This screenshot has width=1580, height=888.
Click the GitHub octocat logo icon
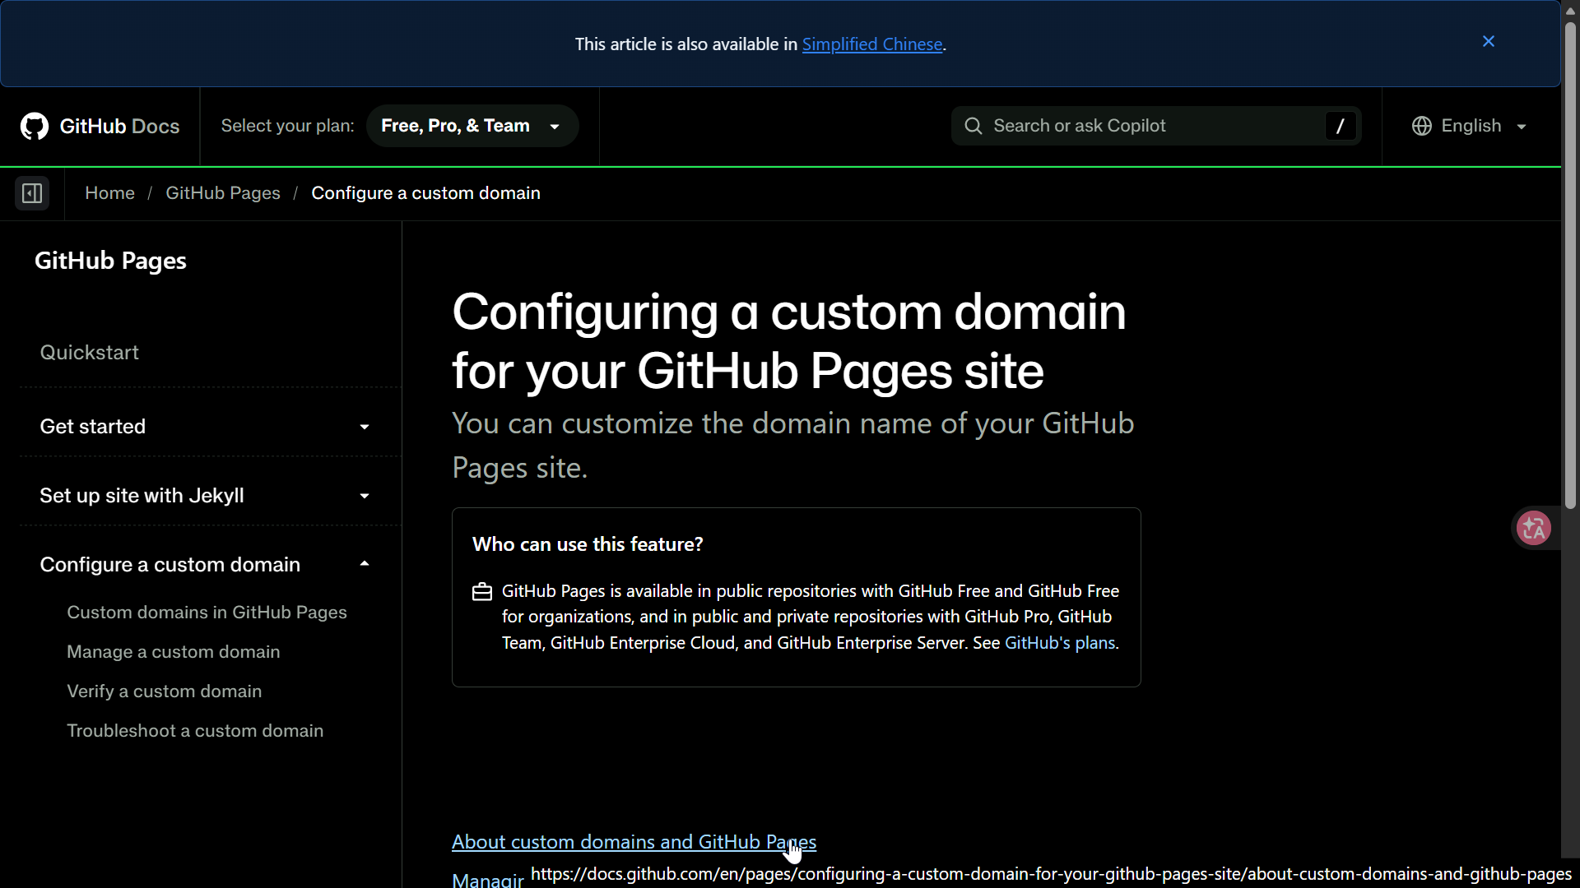click(35, 126)
